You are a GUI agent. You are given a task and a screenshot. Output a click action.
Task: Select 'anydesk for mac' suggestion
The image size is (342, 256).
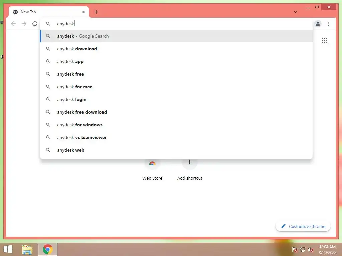176,87
